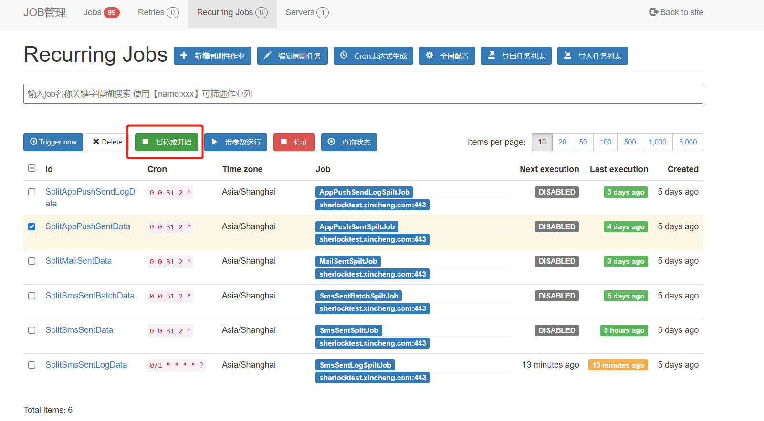Click the plus icon to add recurring job

(x=184, y=56)
